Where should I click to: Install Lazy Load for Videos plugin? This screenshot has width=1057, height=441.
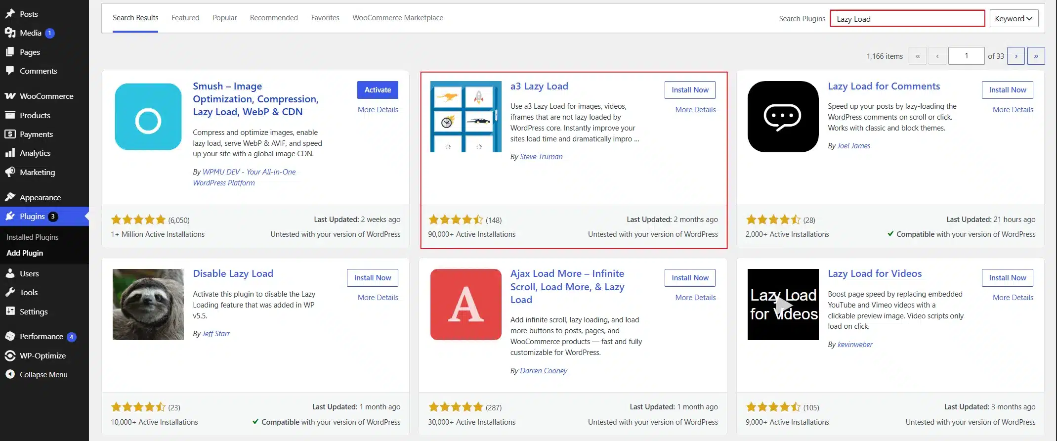[1008, 278]
